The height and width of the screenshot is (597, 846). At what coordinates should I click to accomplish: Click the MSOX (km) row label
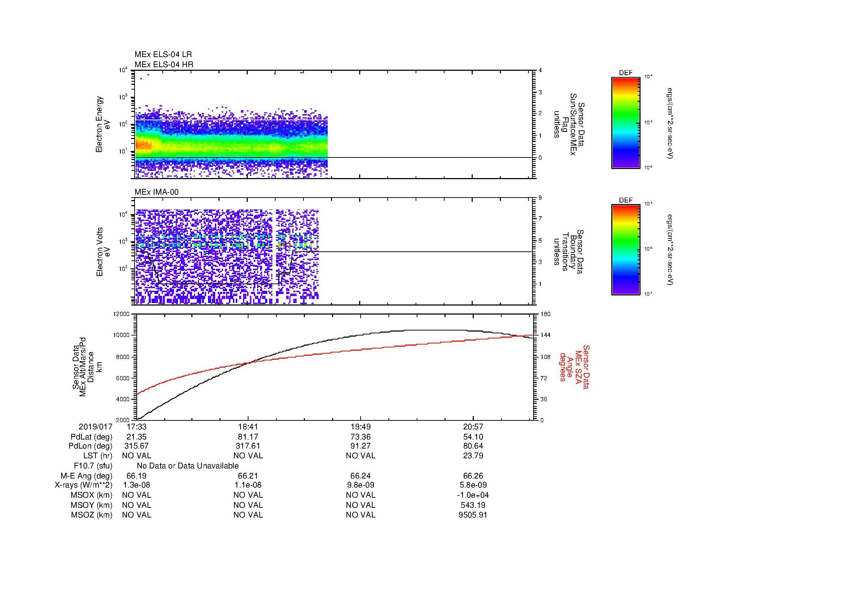[x=92, y=495]
